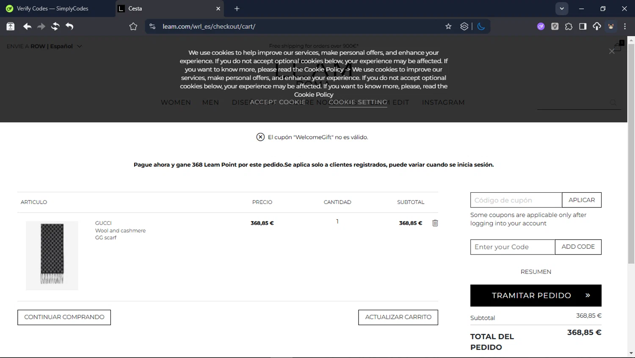Click the browser forward arrow
635x358 pixels.
(41, 27)
